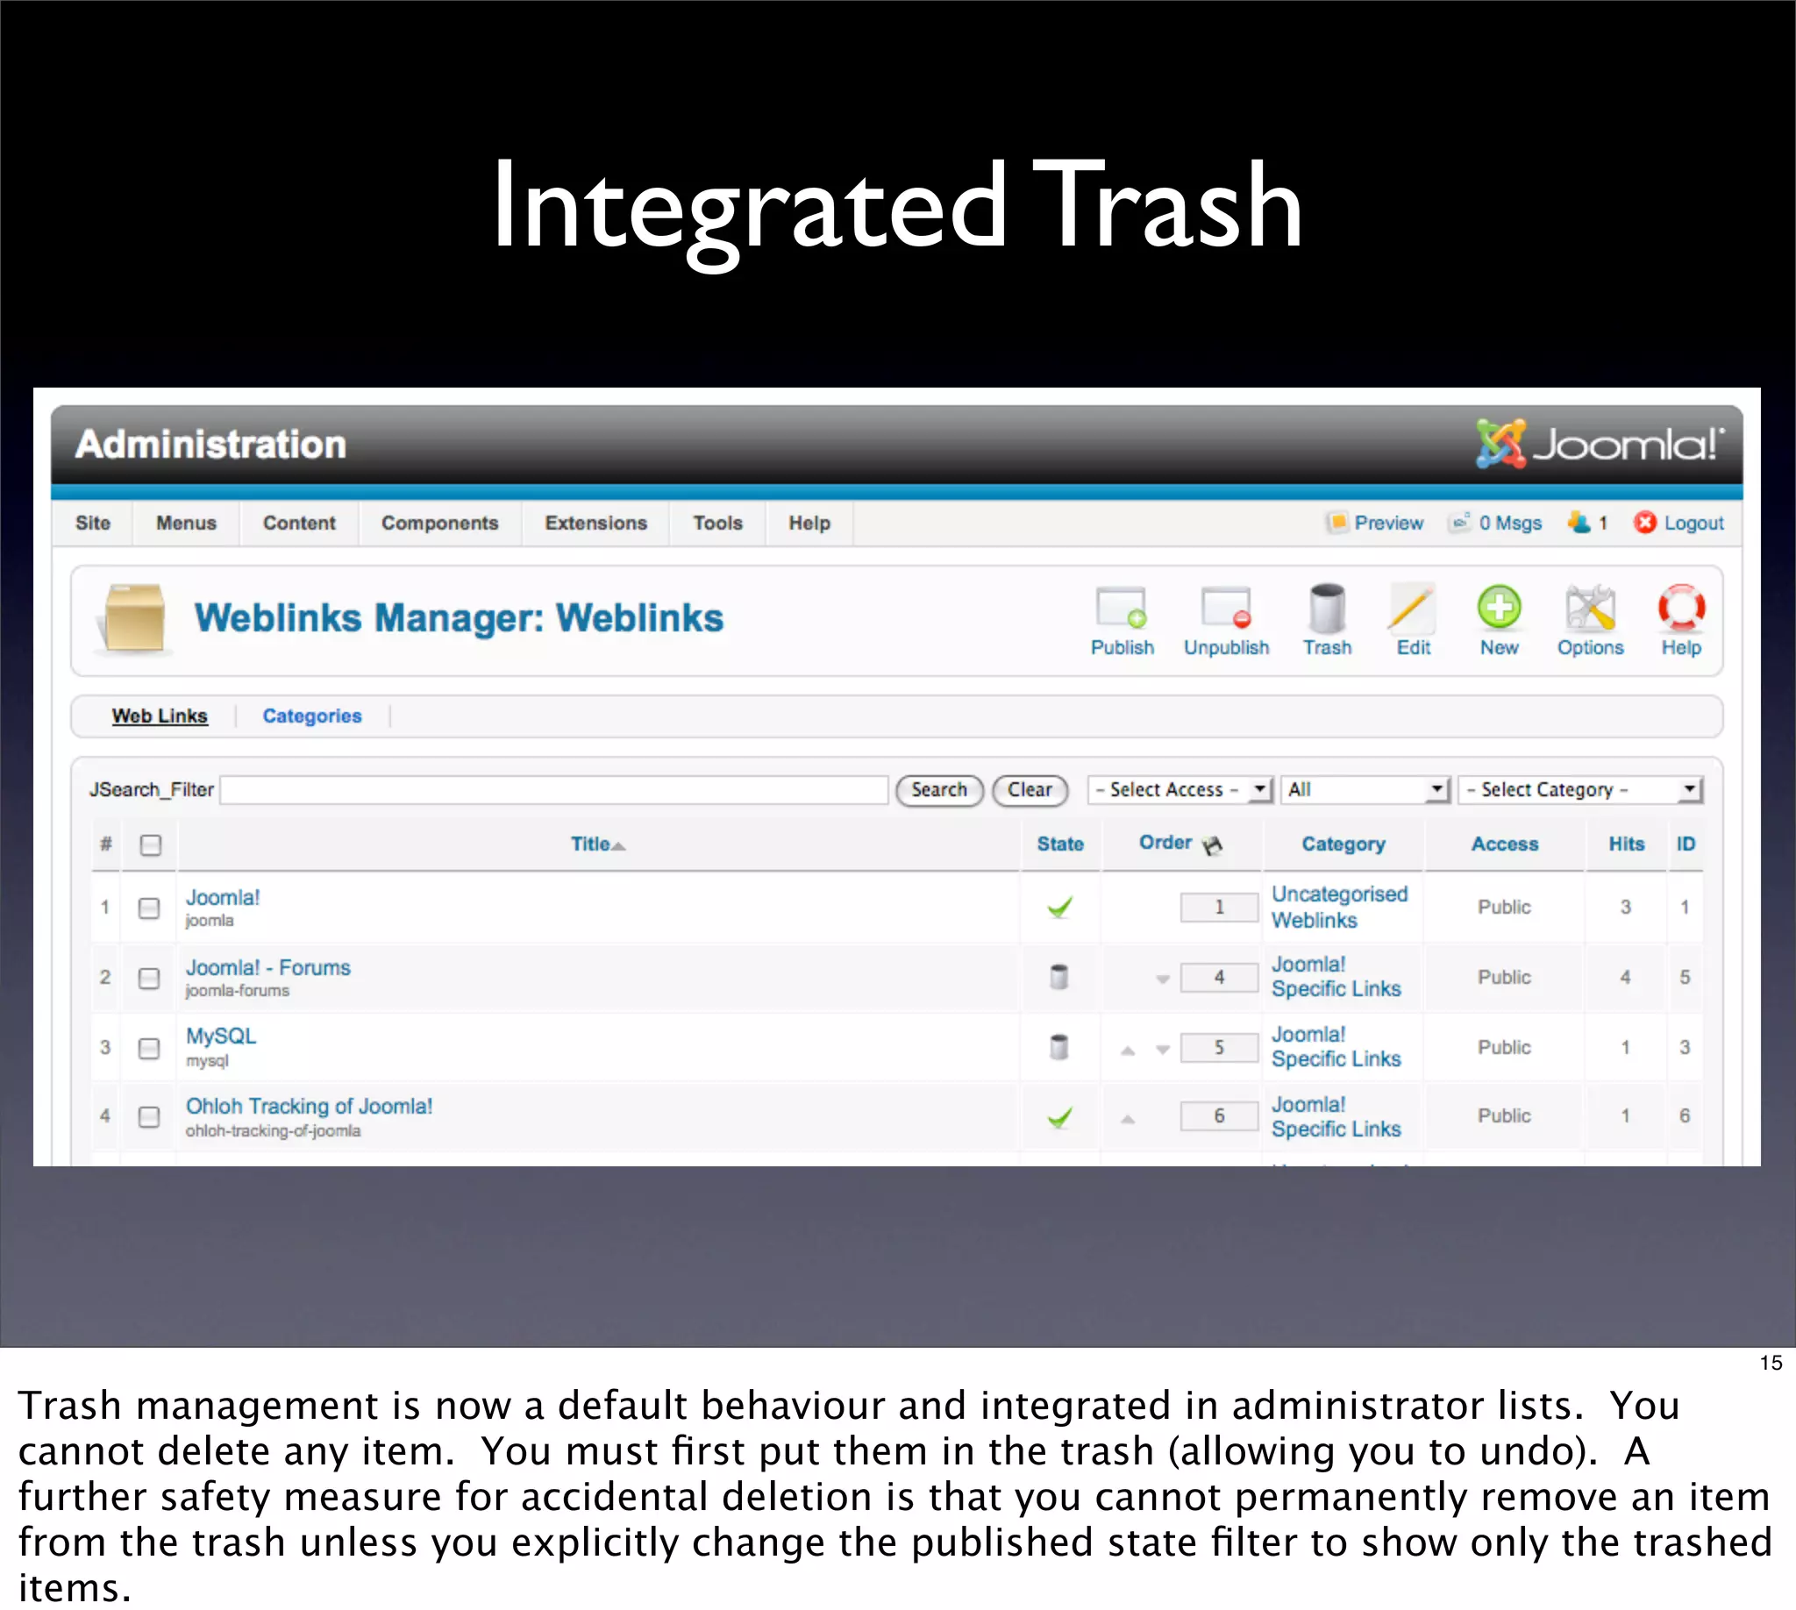Open the Select Category dropdown
Viewport: 1796px width, 1610px height.
click(x=1580, y=789)
